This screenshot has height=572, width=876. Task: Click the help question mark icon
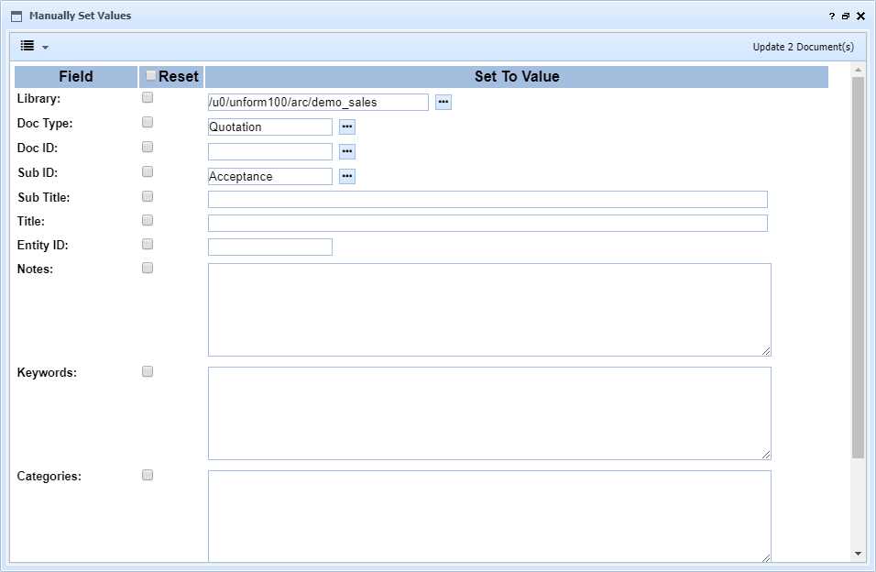(832, 16)
